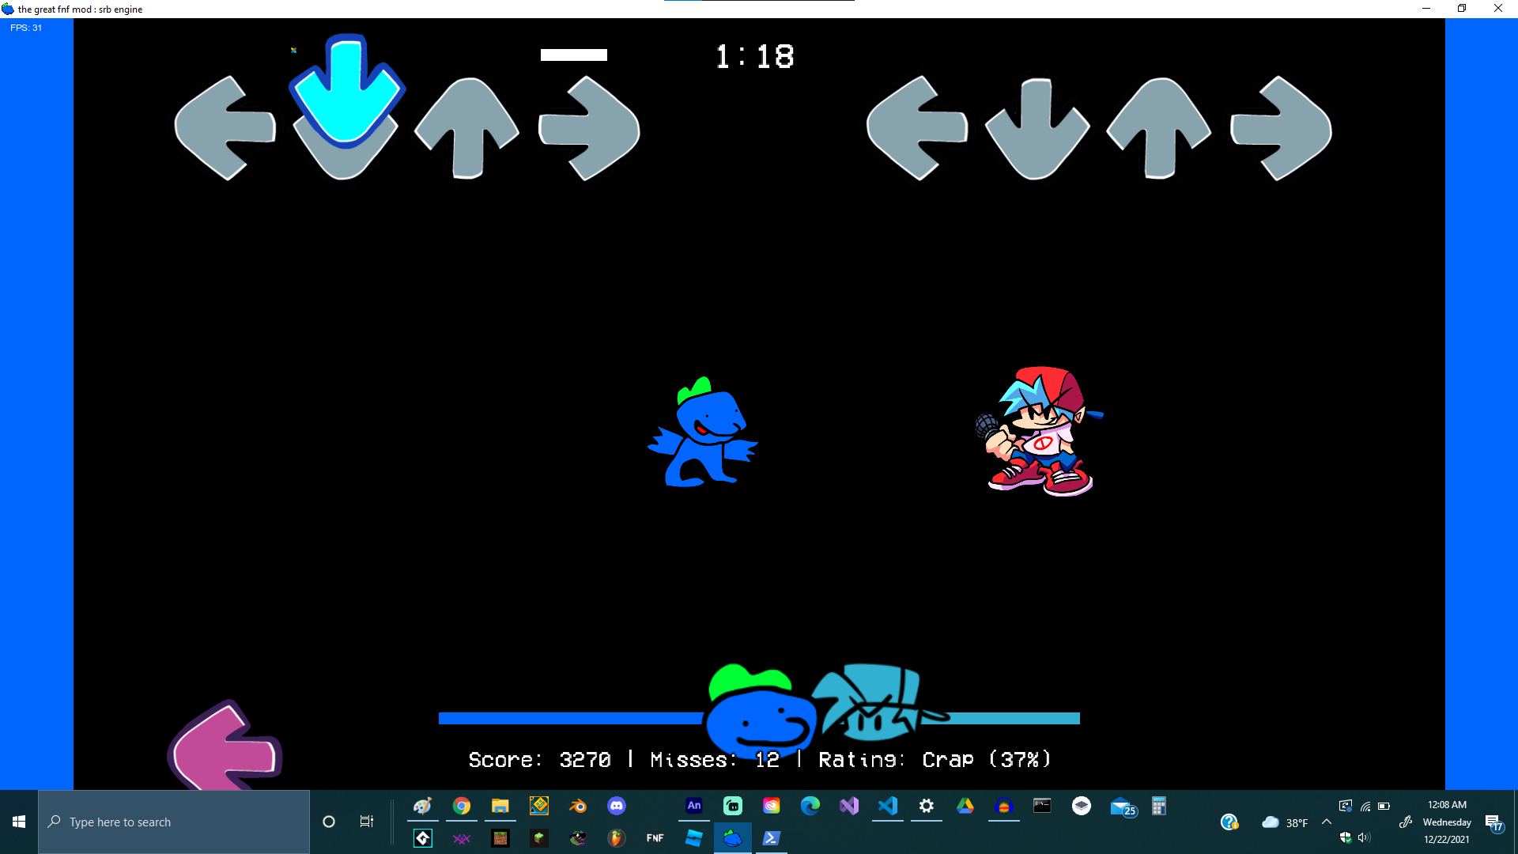Image resolution: width=1518 pixels, height=854 pixels.
Task: Open the FNF shortcut on the taskbar
Action: 655,837
